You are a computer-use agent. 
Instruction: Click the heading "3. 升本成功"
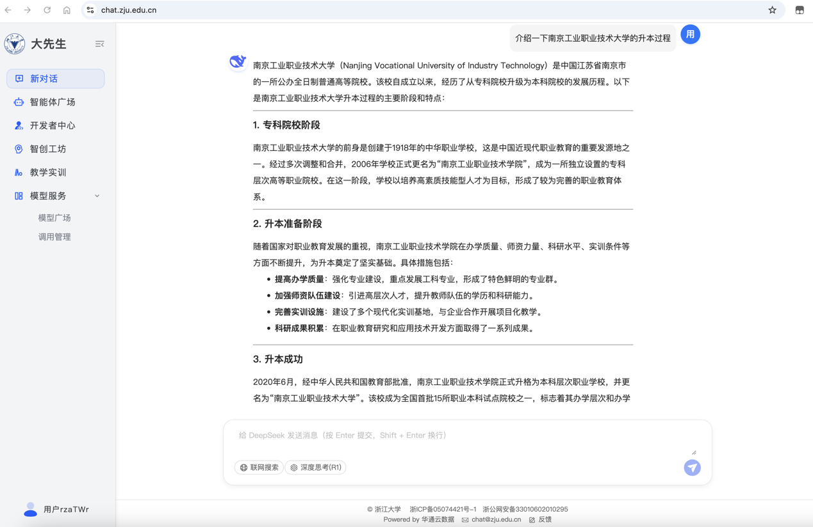tap(278, 359)
